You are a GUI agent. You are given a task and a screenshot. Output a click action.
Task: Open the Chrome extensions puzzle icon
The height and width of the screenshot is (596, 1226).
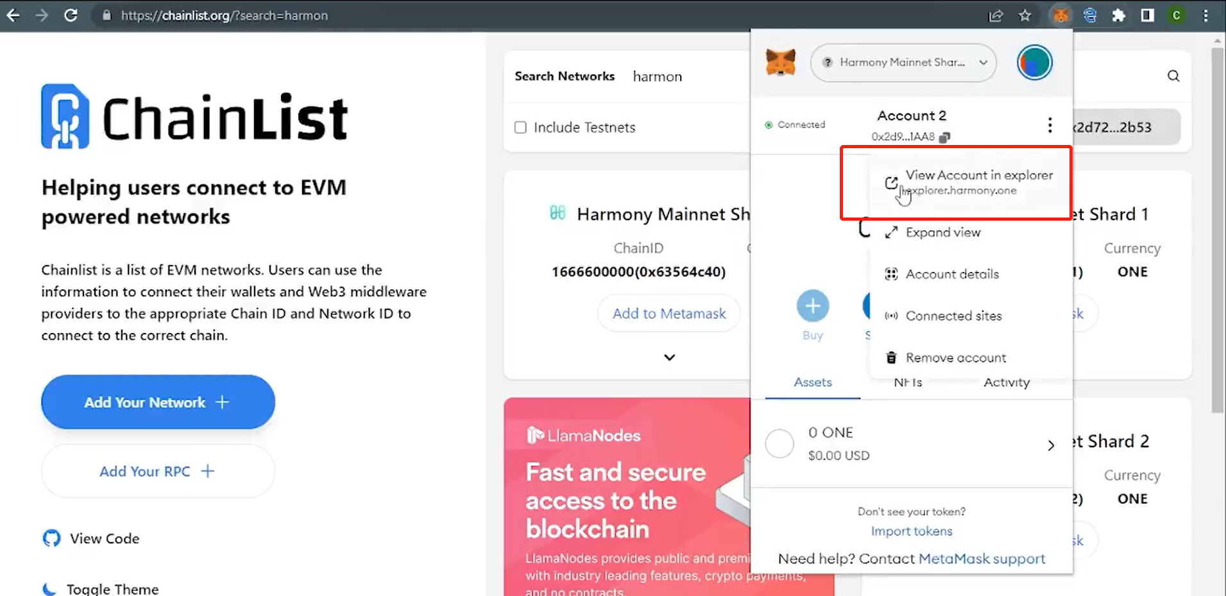1118,15
